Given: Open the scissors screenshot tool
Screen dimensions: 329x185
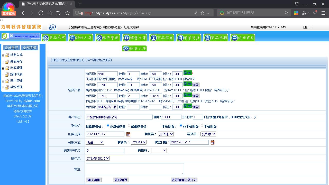Looking at the screenshot, I should 304,13.
